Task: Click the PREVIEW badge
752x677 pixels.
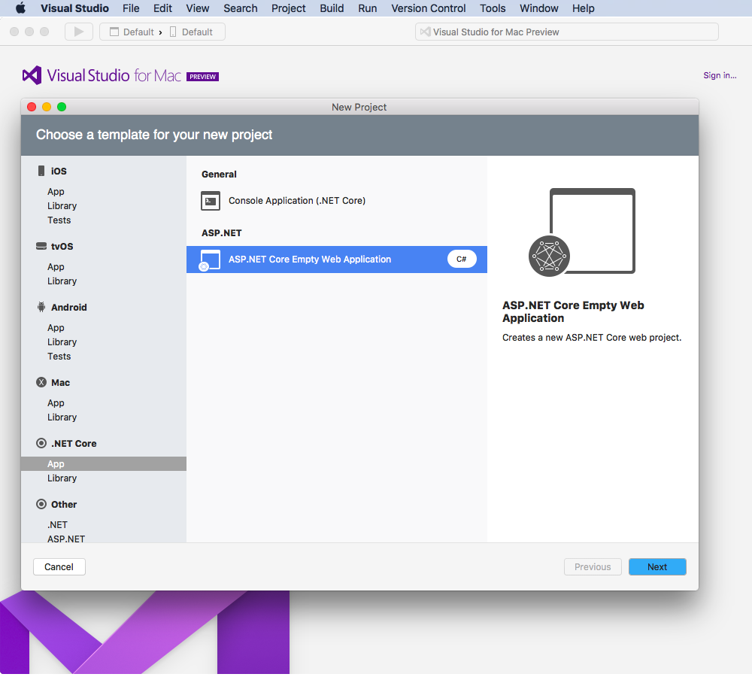Action: [x=202, y=77]
